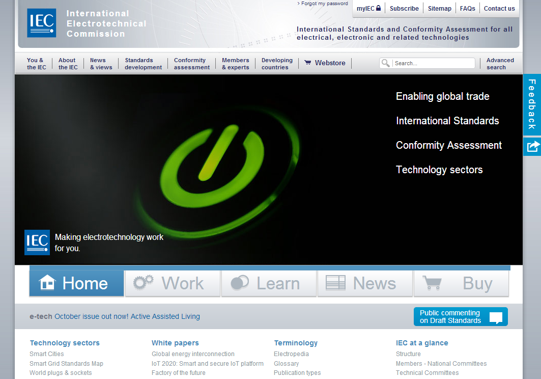Screen dimensions: 541x379
Task: Click the IEC logo in the header
Action: 41,23
